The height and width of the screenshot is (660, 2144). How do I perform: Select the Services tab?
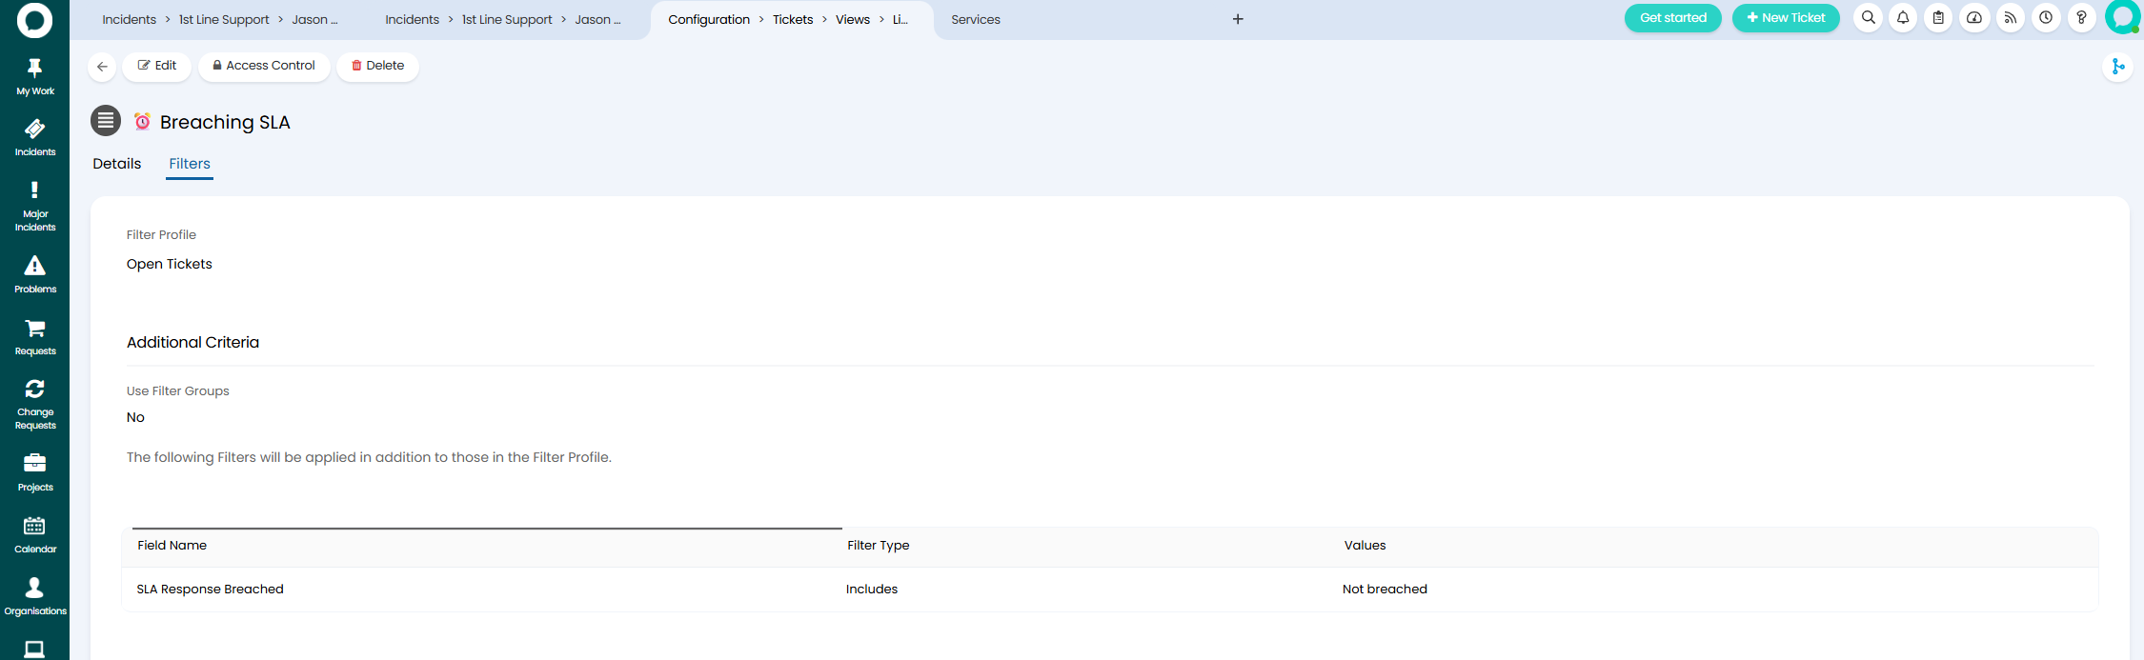pos(975,20)
